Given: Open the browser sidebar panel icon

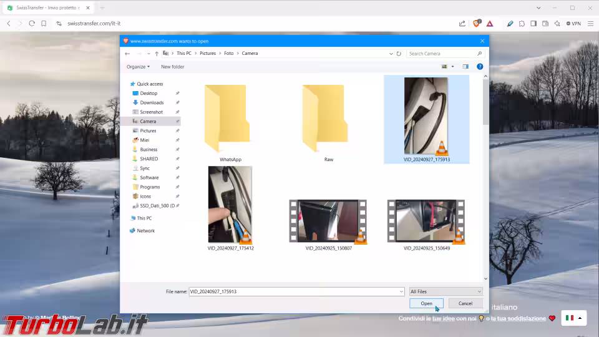Looking at the screenshot, I should pos(533,24).
